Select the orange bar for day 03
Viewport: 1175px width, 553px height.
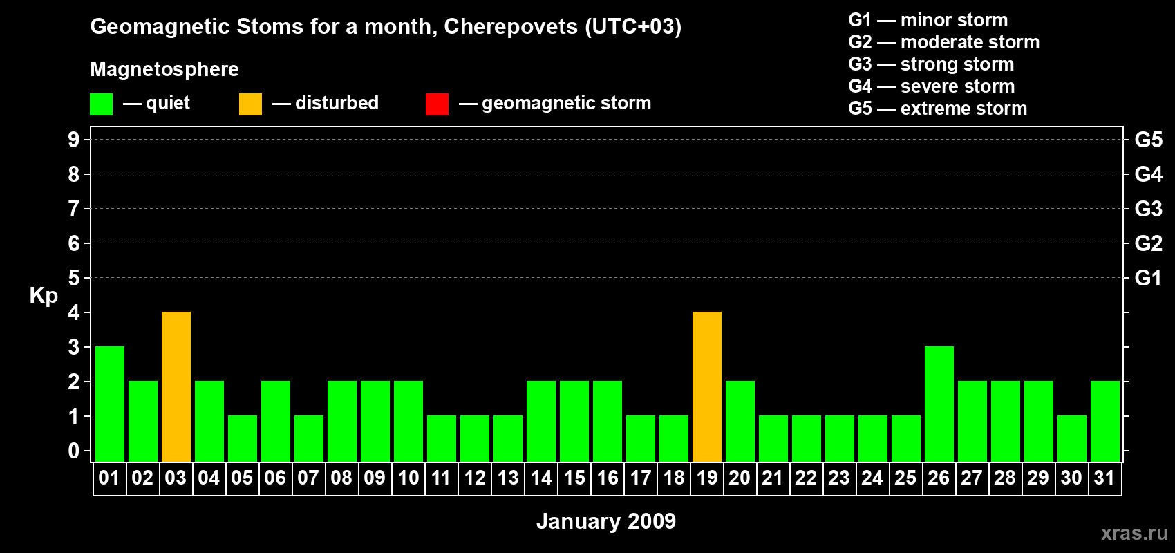[176, 386]
